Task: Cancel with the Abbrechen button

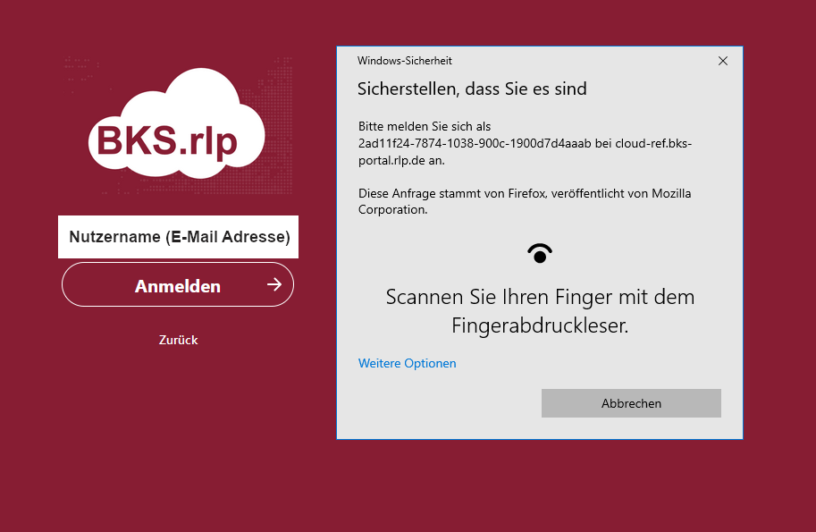Action: click(x=631, y=403)
